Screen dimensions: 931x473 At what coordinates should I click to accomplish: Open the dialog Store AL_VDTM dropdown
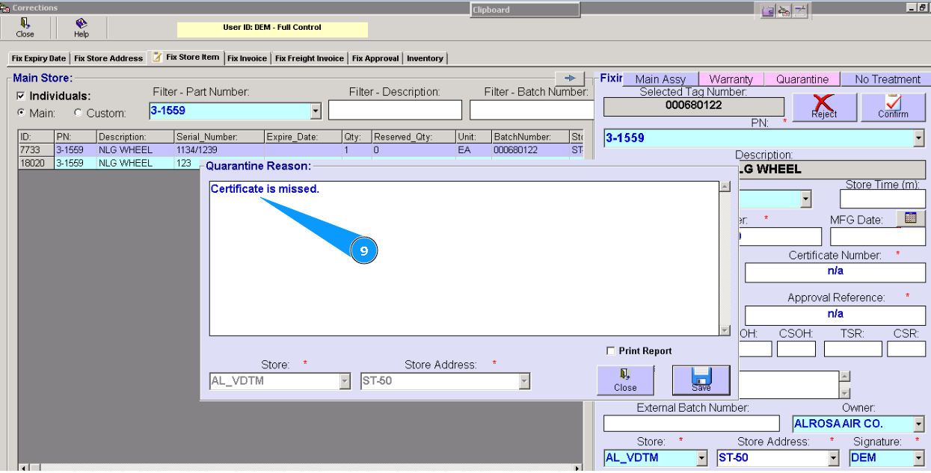coord(345,381)
